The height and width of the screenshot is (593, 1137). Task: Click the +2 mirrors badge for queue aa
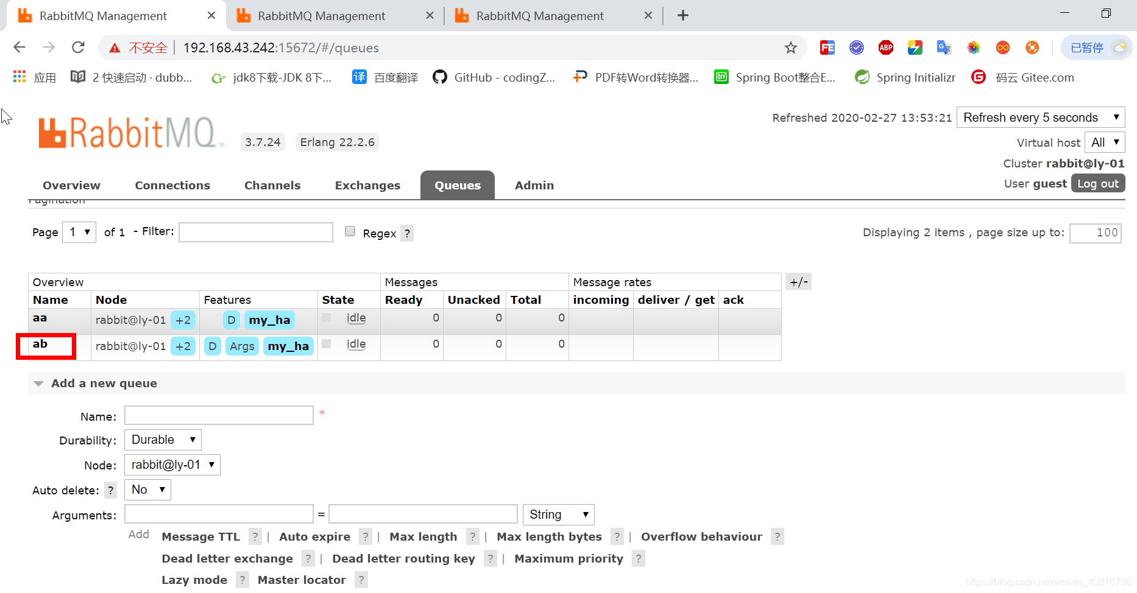183,320
